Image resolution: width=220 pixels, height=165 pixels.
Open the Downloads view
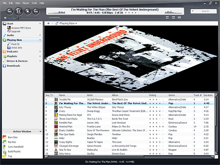point(13,66)
